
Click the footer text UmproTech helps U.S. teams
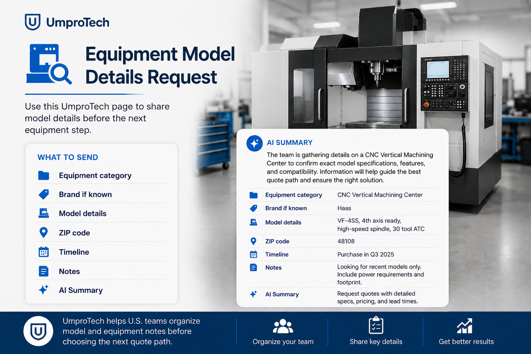(x=131, y=331)
